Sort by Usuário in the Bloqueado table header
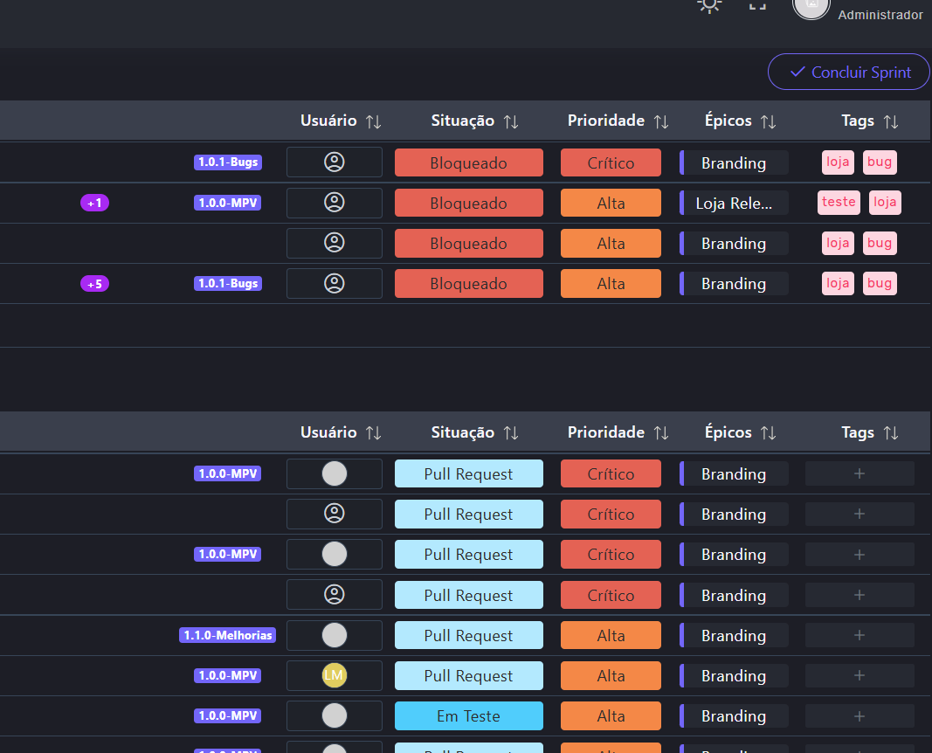Viewport: 932px width, 753px height. [x=373, y=121]
